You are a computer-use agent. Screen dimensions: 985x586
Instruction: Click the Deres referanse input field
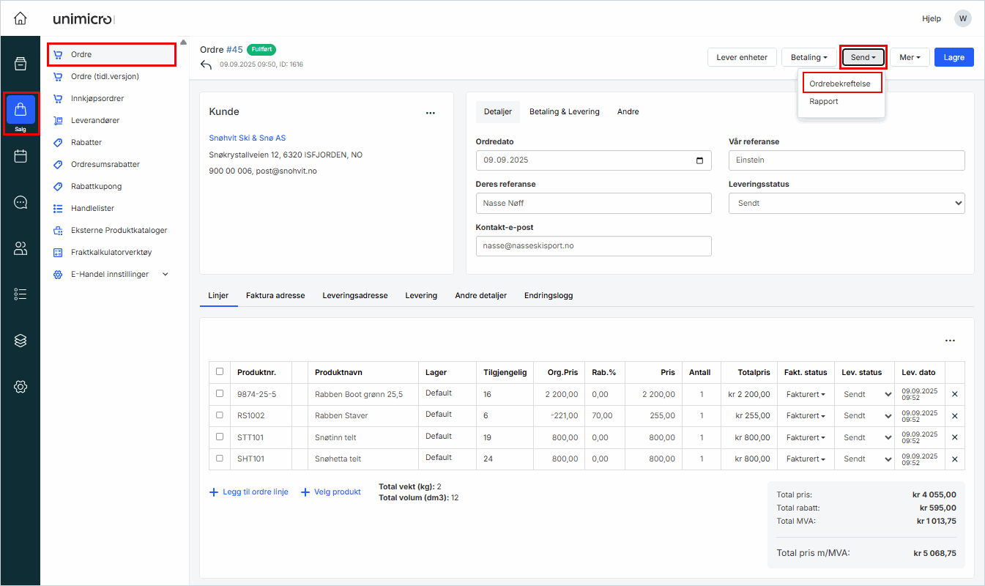point(593,204)
